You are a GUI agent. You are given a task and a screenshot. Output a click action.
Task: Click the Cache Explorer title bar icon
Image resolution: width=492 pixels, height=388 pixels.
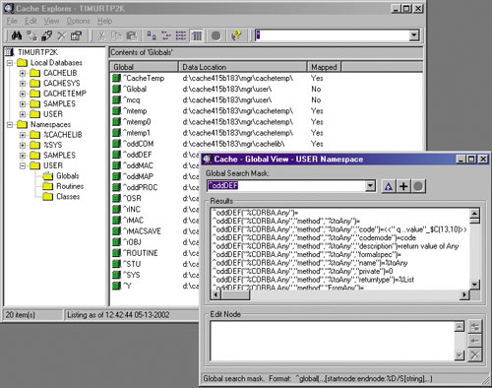(9, 8)
